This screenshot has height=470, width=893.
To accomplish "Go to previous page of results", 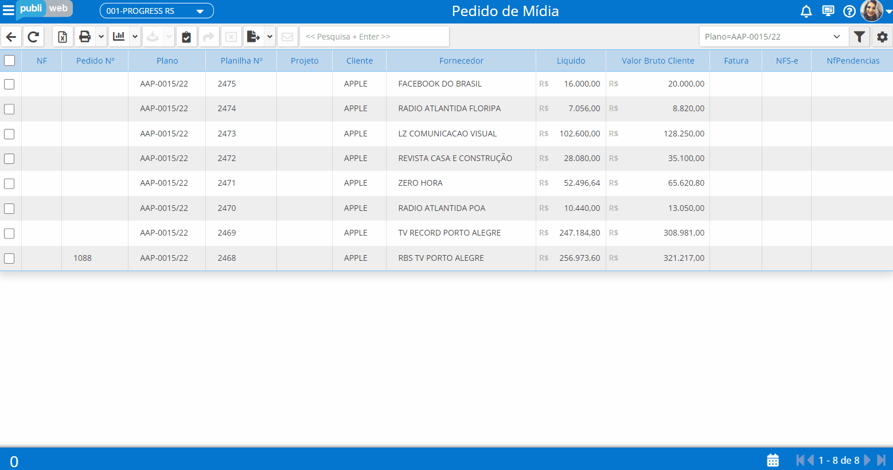I will [810, 460].
